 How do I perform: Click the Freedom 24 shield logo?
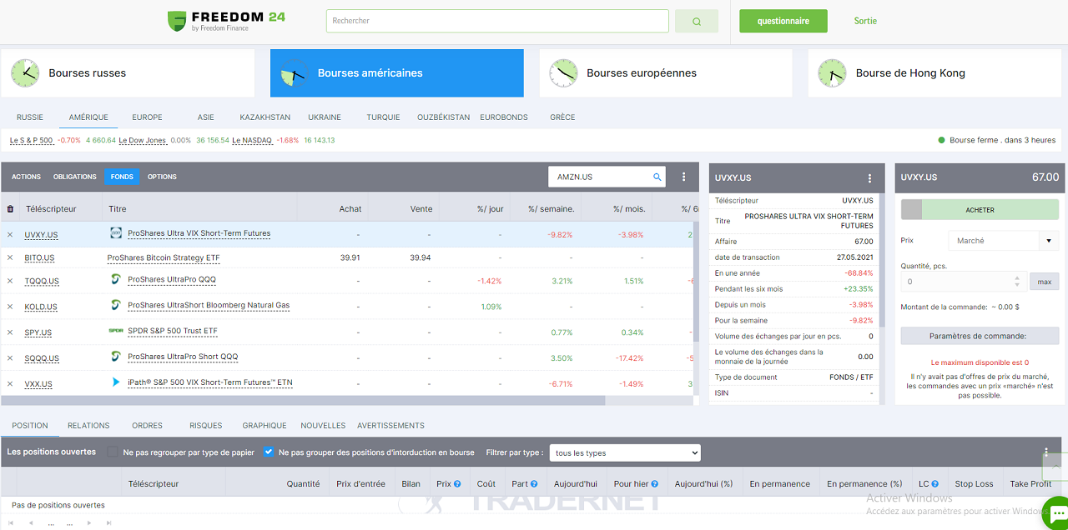click(176, 21)
